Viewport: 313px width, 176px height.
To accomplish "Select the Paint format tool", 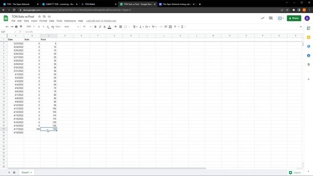I will click(x=21, y=27).
